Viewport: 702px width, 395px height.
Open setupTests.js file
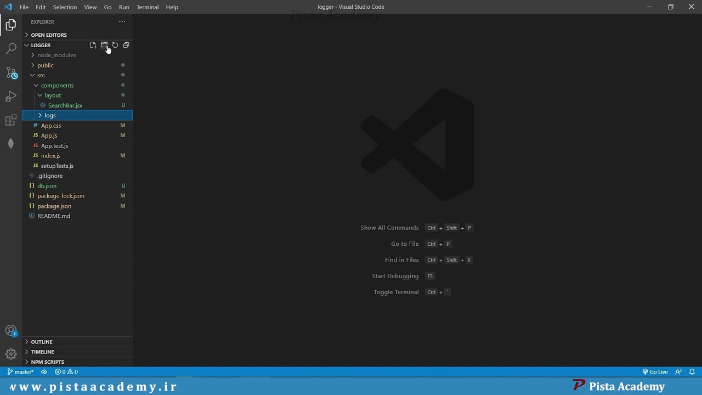[77, 166]
